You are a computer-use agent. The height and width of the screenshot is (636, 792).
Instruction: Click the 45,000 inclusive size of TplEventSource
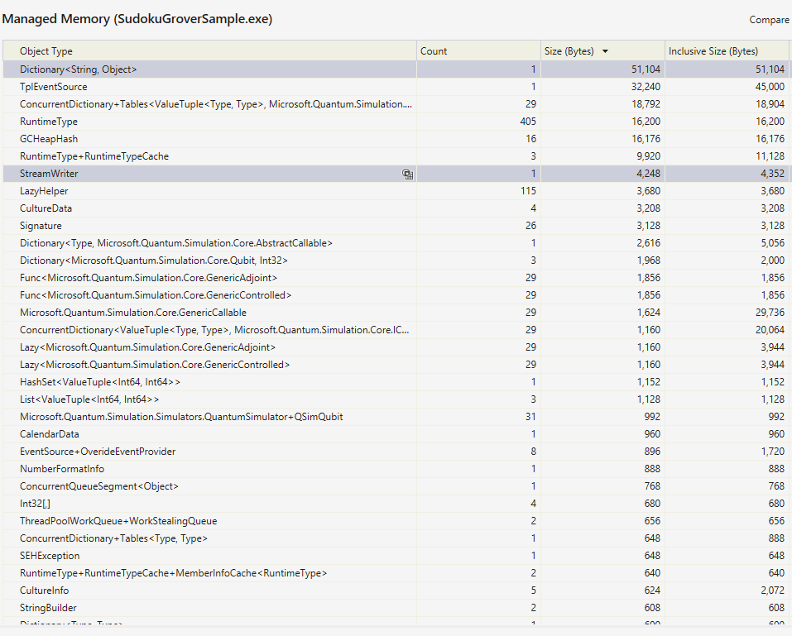coord(770,87)
